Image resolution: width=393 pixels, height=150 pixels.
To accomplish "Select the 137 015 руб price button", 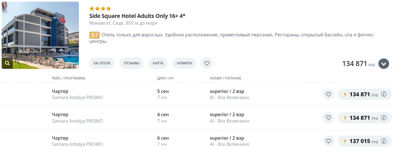I will pos(360,141).
